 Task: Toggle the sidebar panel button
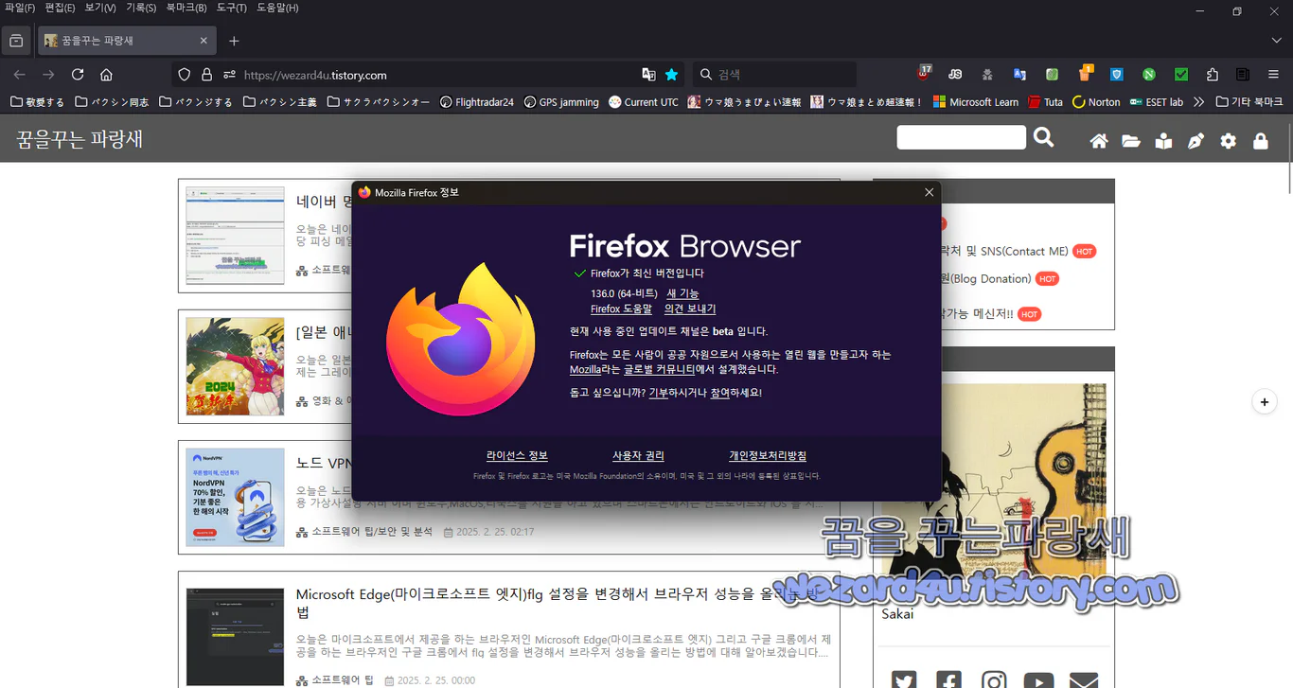click(16, 41)
